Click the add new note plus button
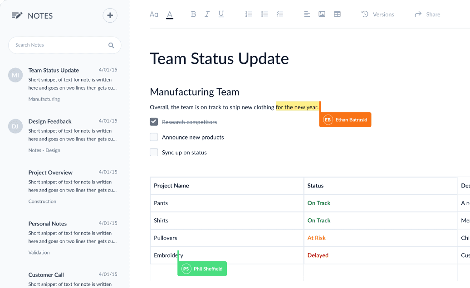Image resolution: width=470 pixels, height=288 pixels. 110,15
